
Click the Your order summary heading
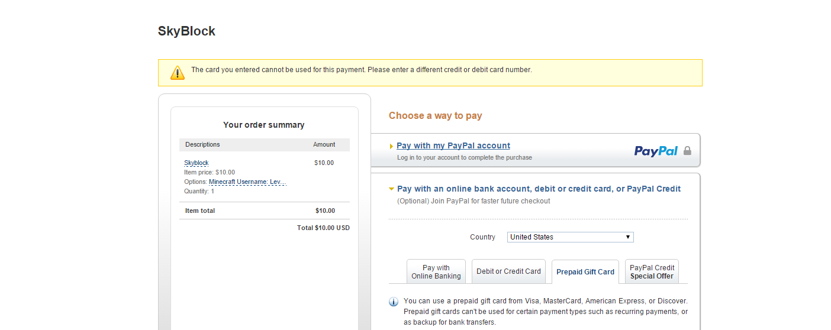264,125
